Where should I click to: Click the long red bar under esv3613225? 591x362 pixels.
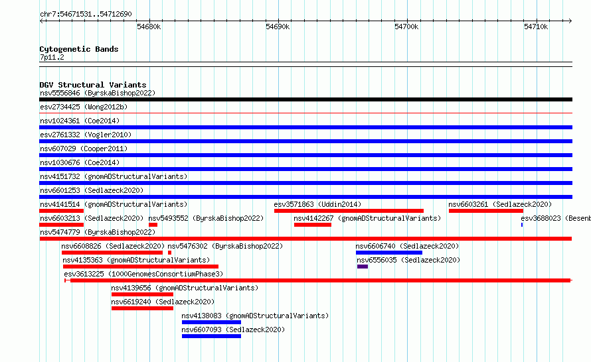point(320,280)
